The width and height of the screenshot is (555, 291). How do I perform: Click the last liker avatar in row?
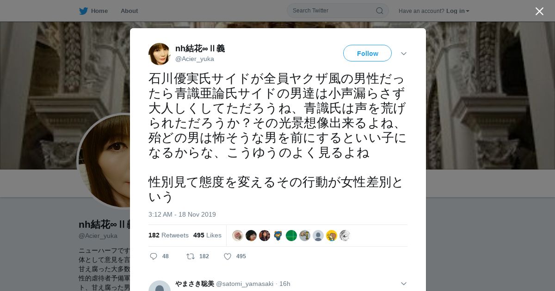tap(345, 236)
